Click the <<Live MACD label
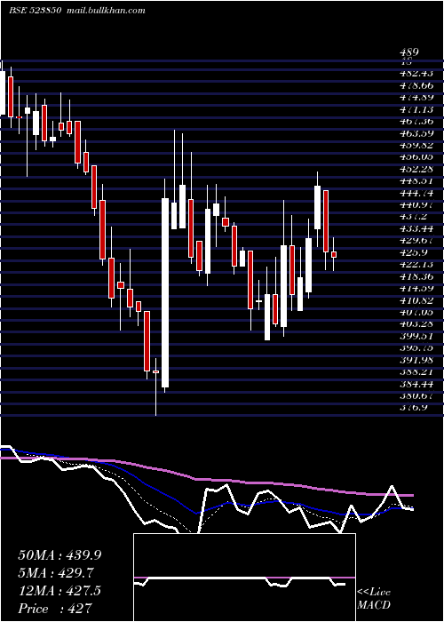 374,599
